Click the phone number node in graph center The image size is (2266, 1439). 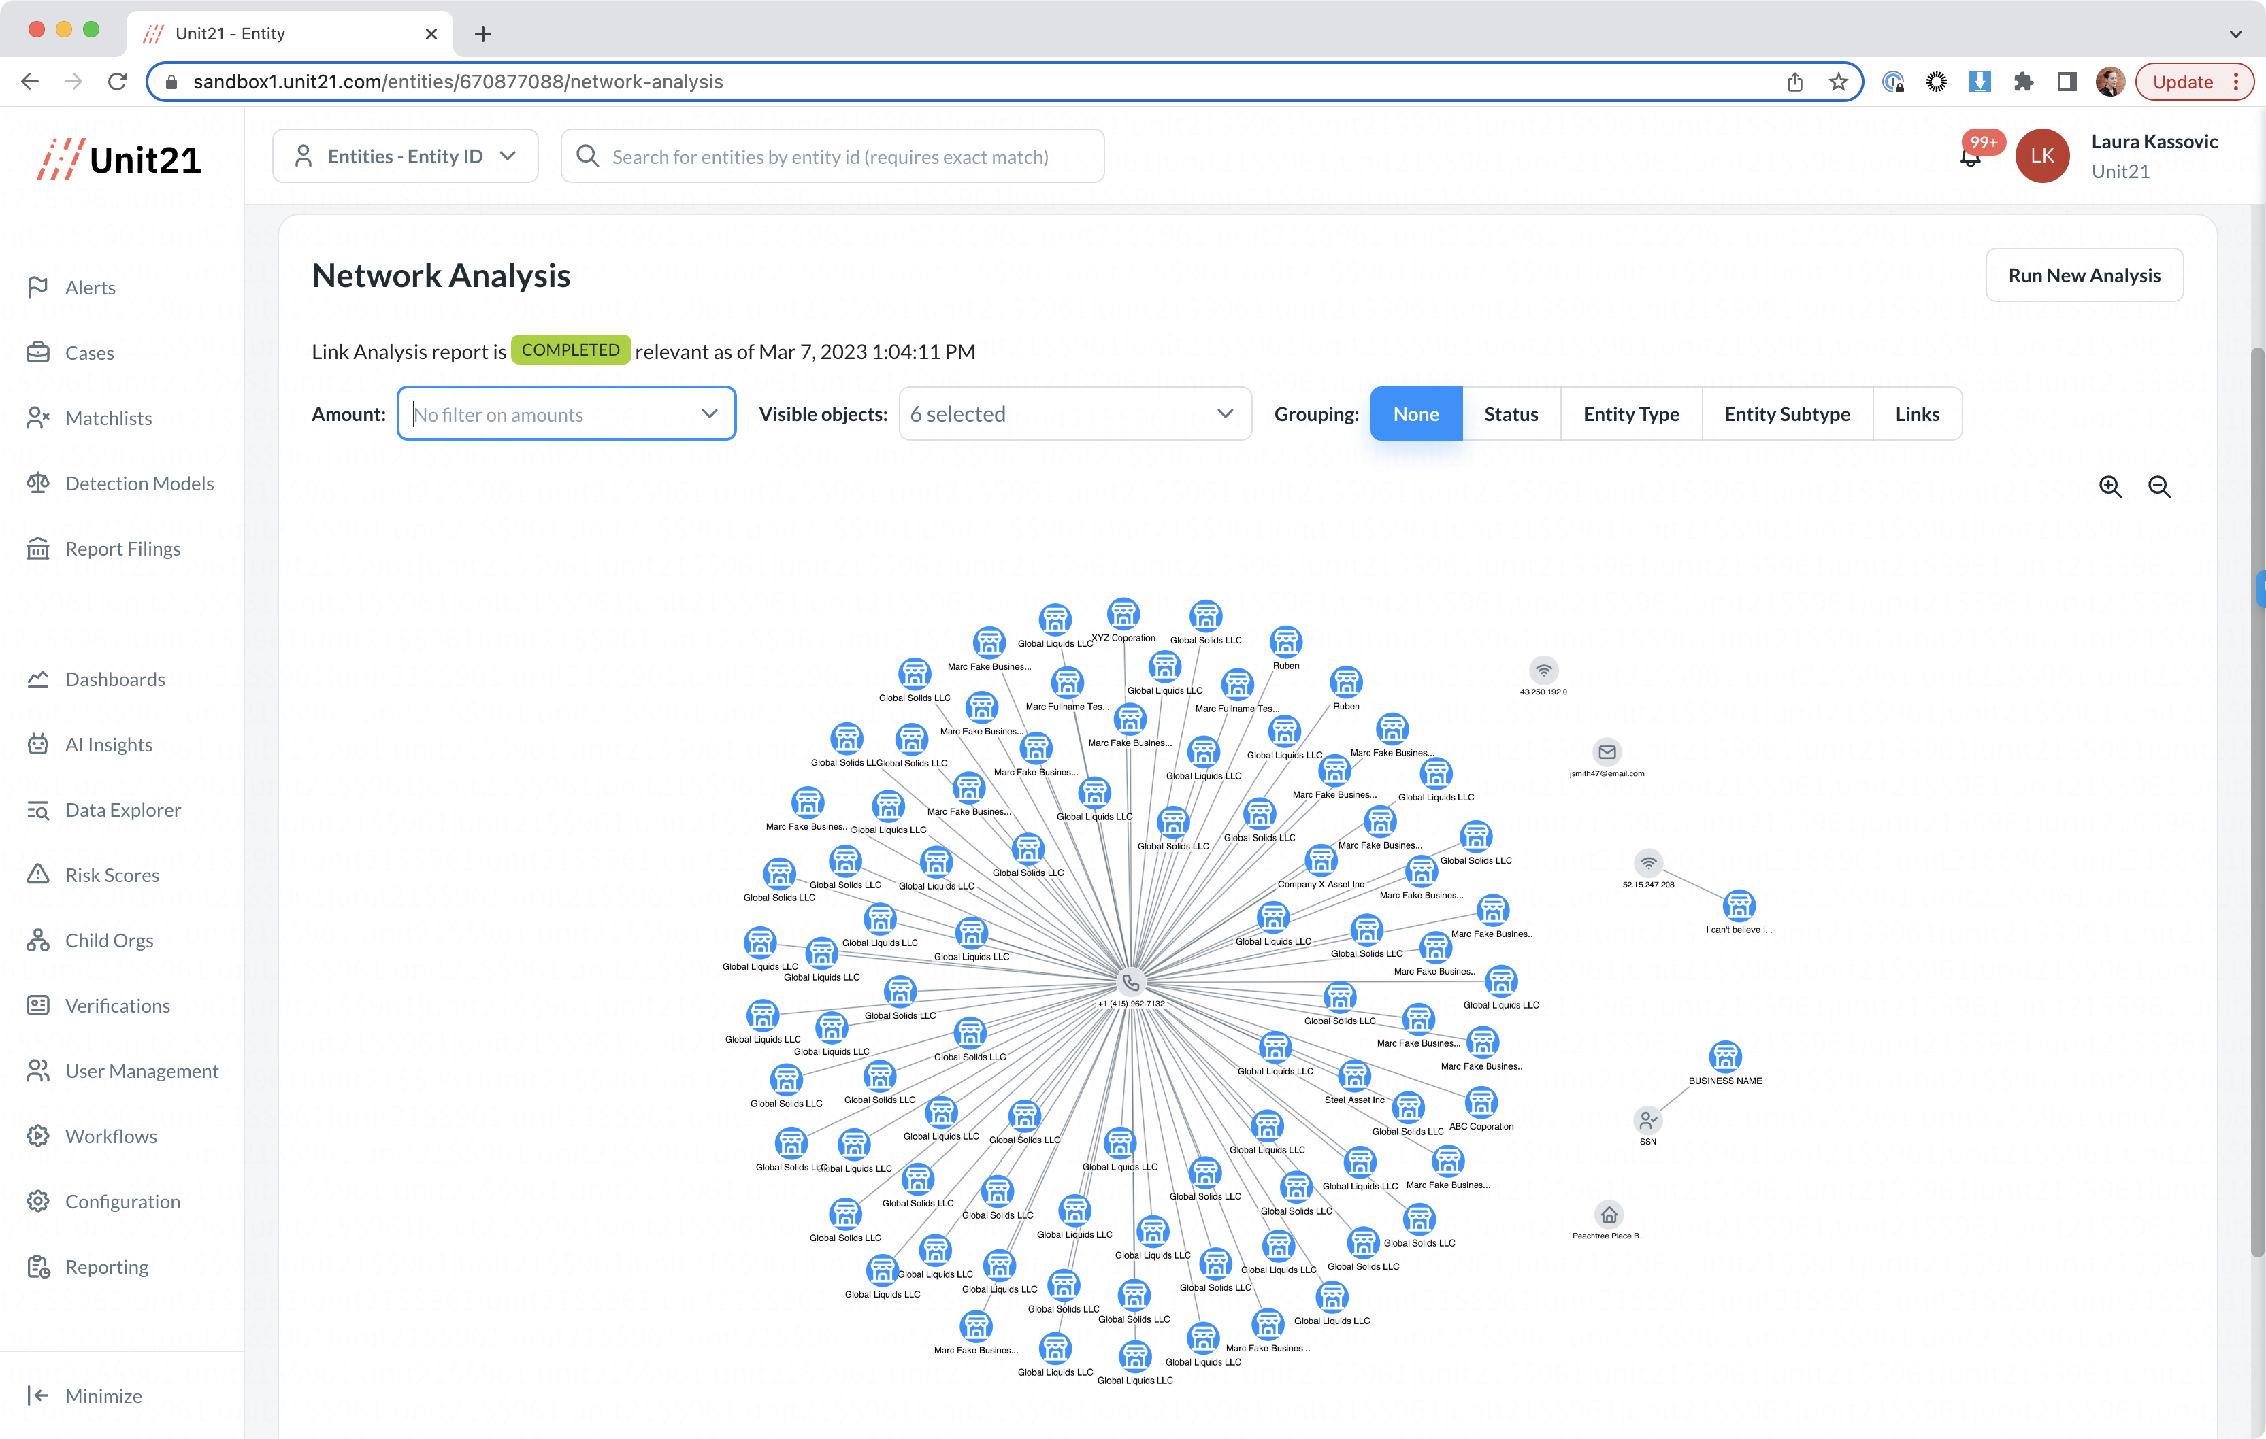tap(1130, 982)
